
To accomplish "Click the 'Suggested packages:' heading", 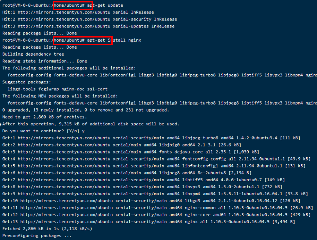I will tap(27, 82).
